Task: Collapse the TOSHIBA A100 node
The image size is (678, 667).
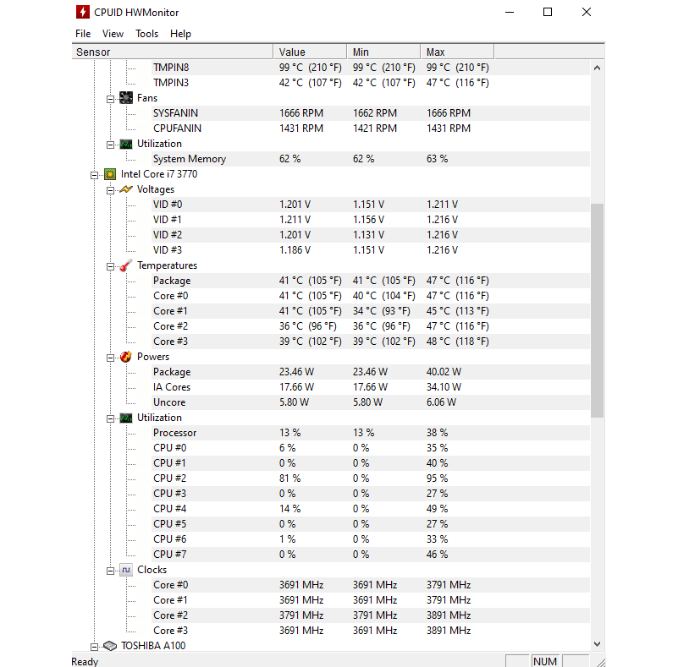Action: (94, 647)
